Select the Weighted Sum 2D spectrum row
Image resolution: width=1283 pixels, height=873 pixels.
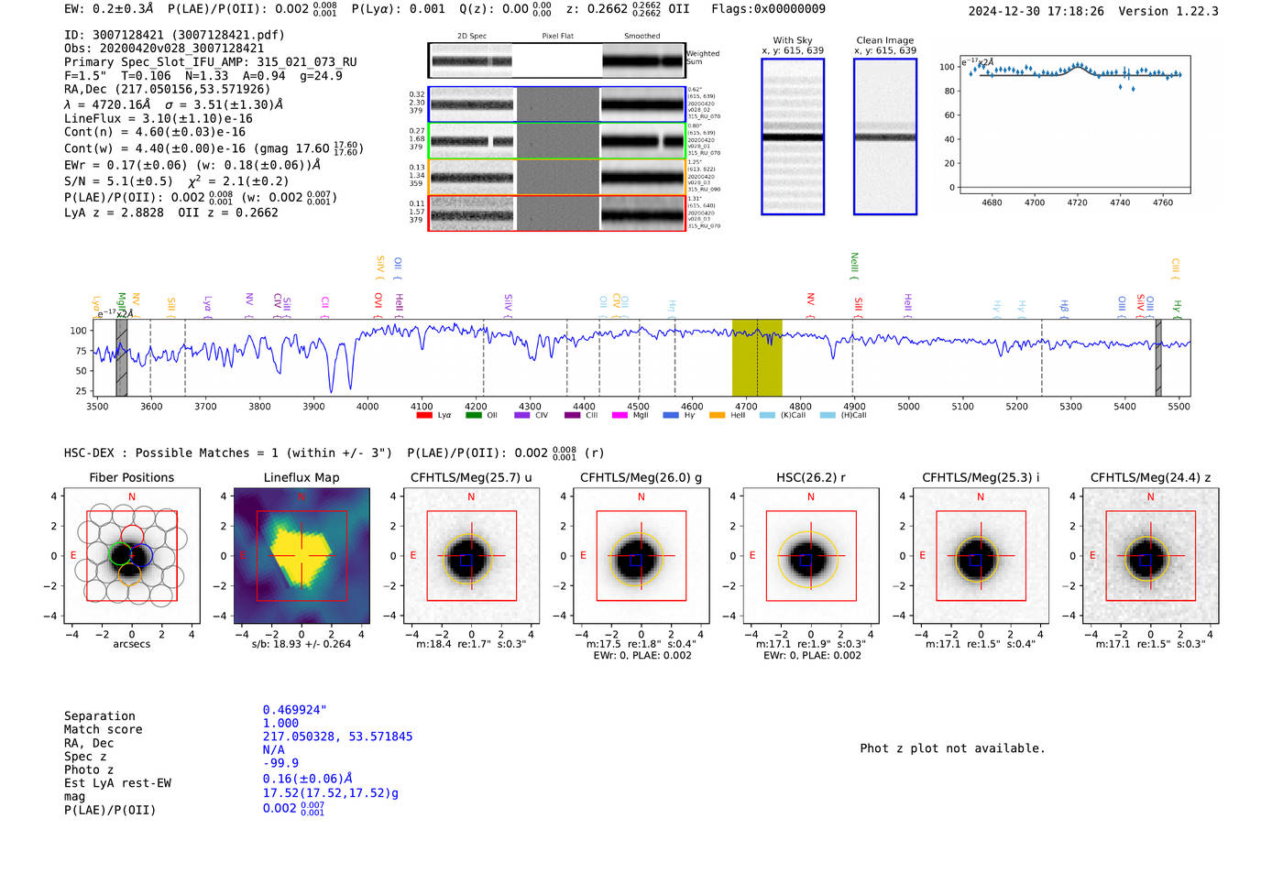click(x=556, y=60)
